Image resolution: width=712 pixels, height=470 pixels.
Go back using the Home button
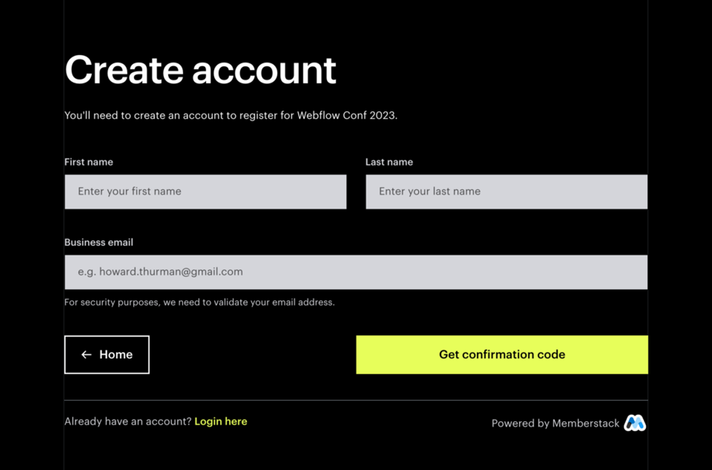[x=107, y=354]
